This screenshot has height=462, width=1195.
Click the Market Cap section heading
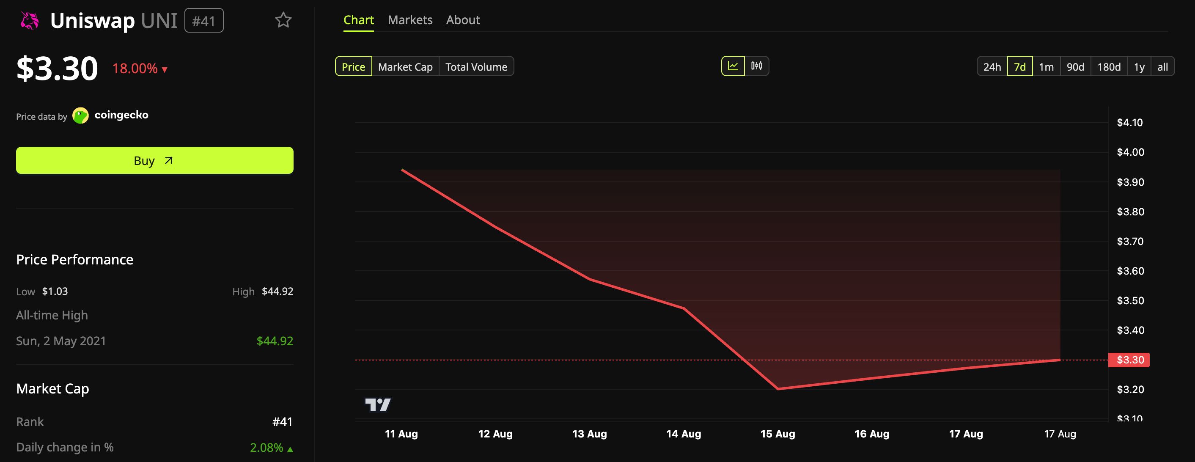[x=52, y=389]
